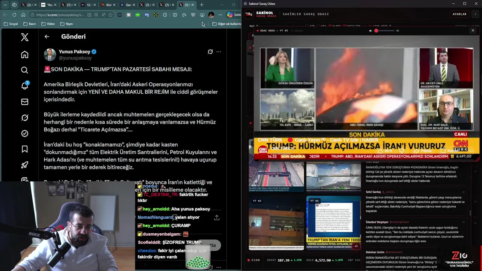Open Yunus Paksoy's avatar picture
Image resolution: width=482 pixels, height=271 pixels.
pyautogui.click(x=50, y=55)
